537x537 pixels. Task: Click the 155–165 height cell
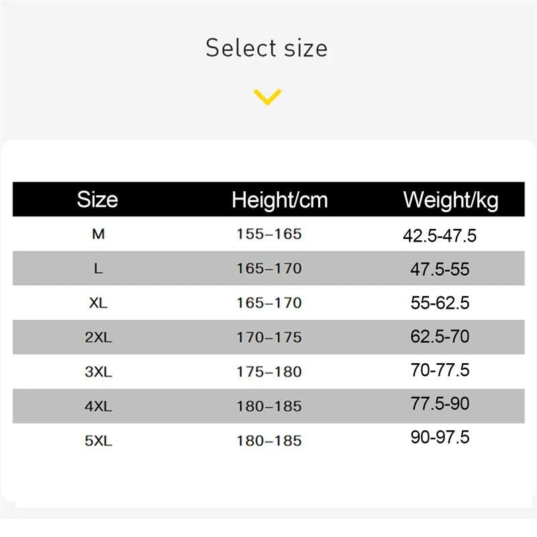point(269,234)
